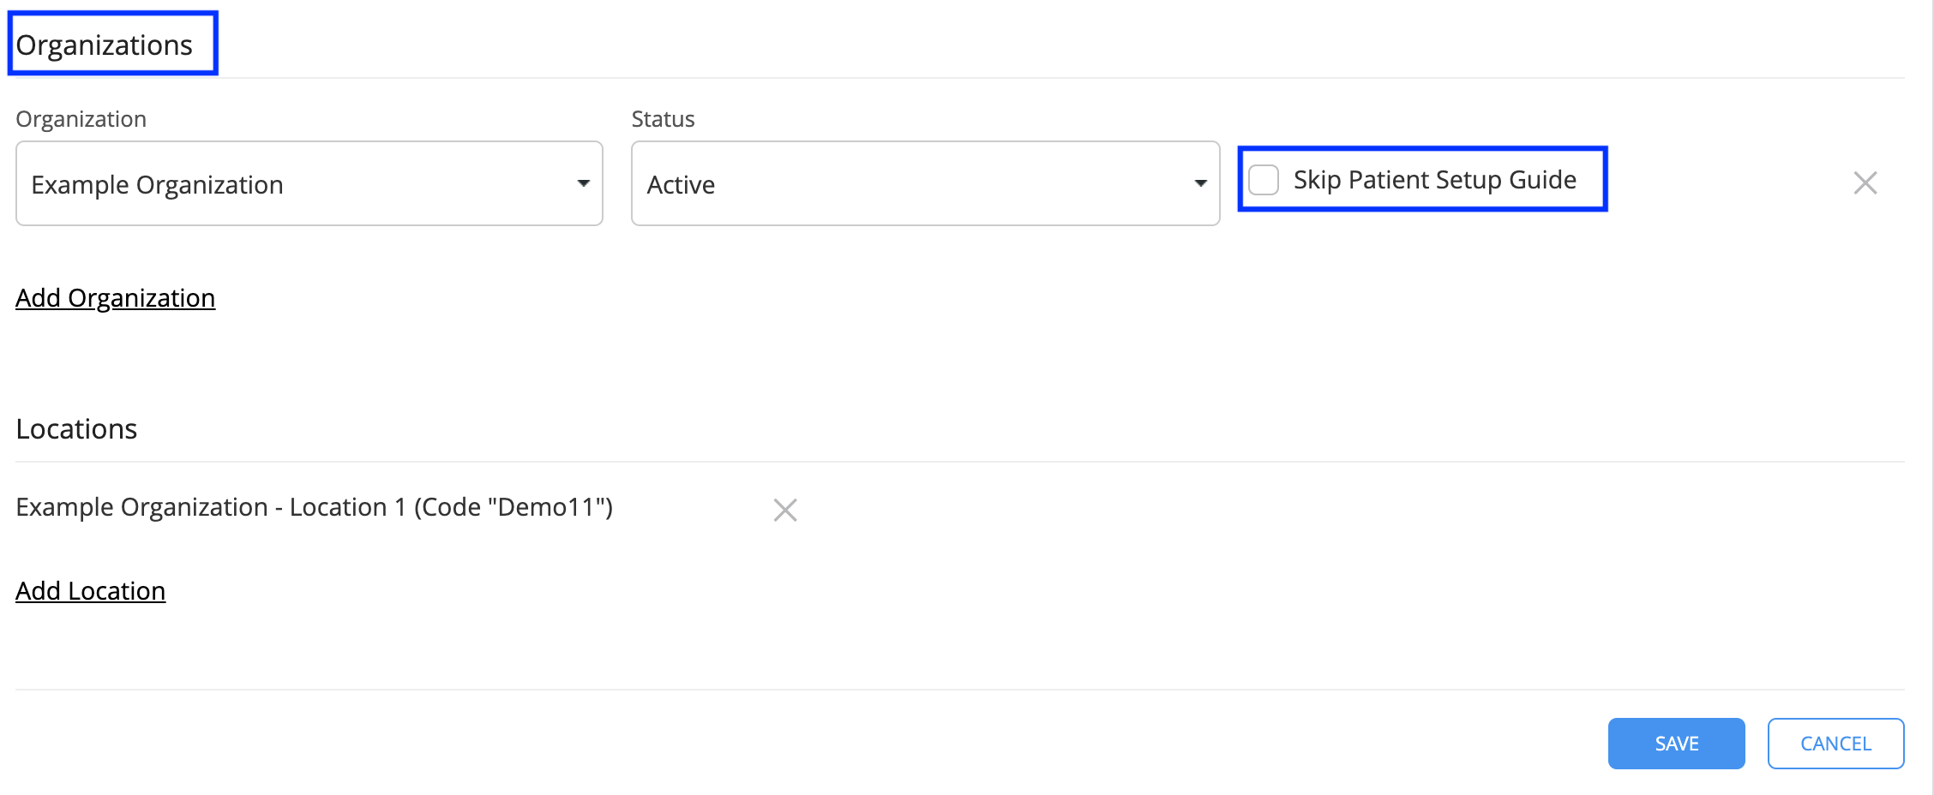Save changes with the SAVE button
This screenshot has height=795, width=1934.
(1676, 744)
